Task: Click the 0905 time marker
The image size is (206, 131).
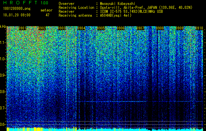Action: 101,28
